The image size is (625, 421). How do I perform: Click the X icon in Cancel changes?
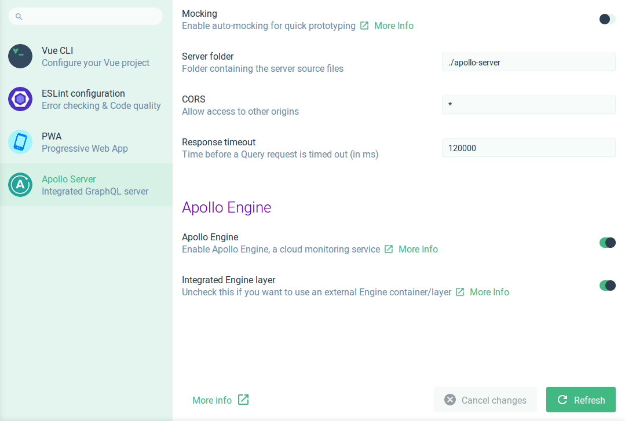pos(450,400)
